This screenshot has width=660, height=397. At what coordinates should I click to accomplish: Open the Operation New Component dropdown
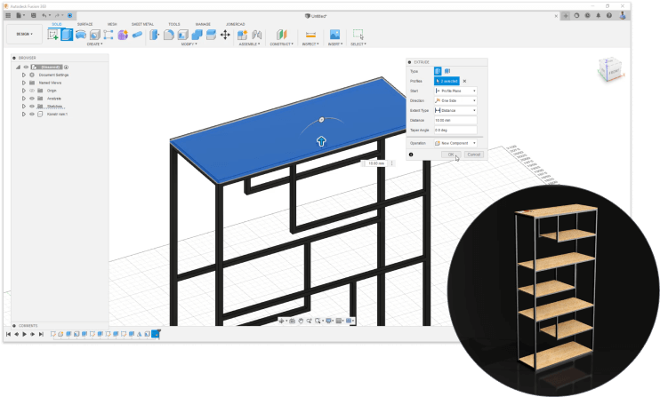[x=455, y=143]
